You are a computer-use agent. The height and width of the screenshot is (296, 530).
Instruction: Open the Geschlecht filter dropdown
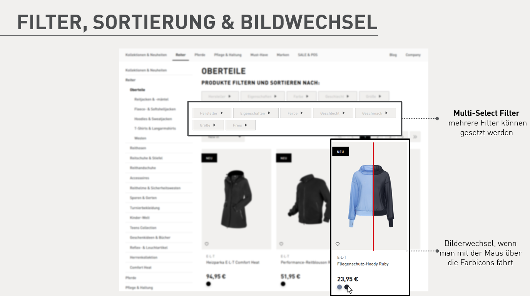click(333, 113)
